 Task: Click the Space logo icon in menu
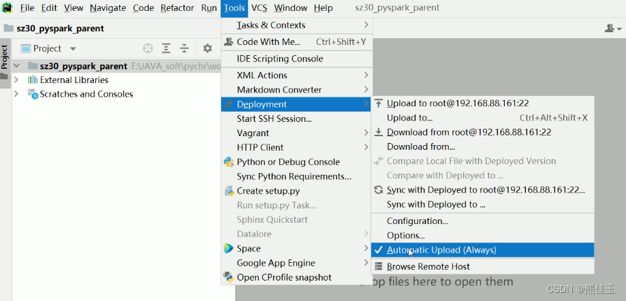point(228,249)
